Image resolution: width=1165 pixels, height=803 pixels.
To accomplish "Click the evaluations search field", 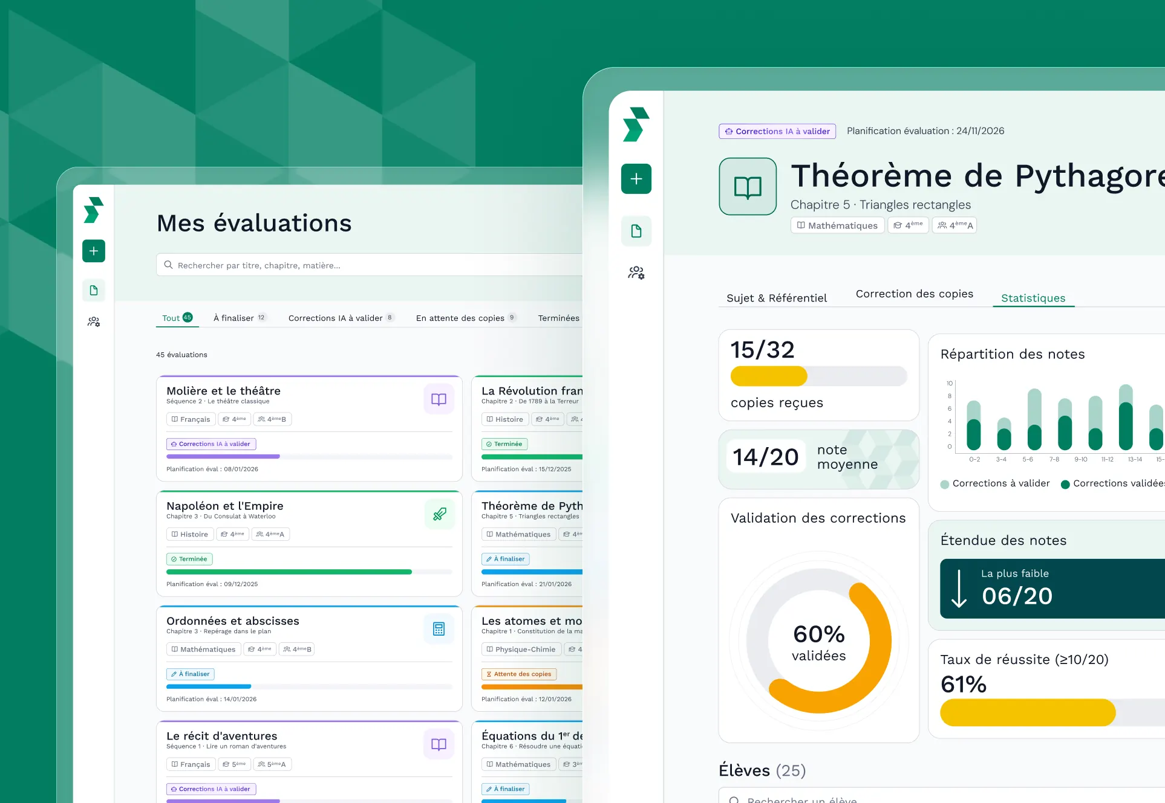I will (x=370, y=265).
